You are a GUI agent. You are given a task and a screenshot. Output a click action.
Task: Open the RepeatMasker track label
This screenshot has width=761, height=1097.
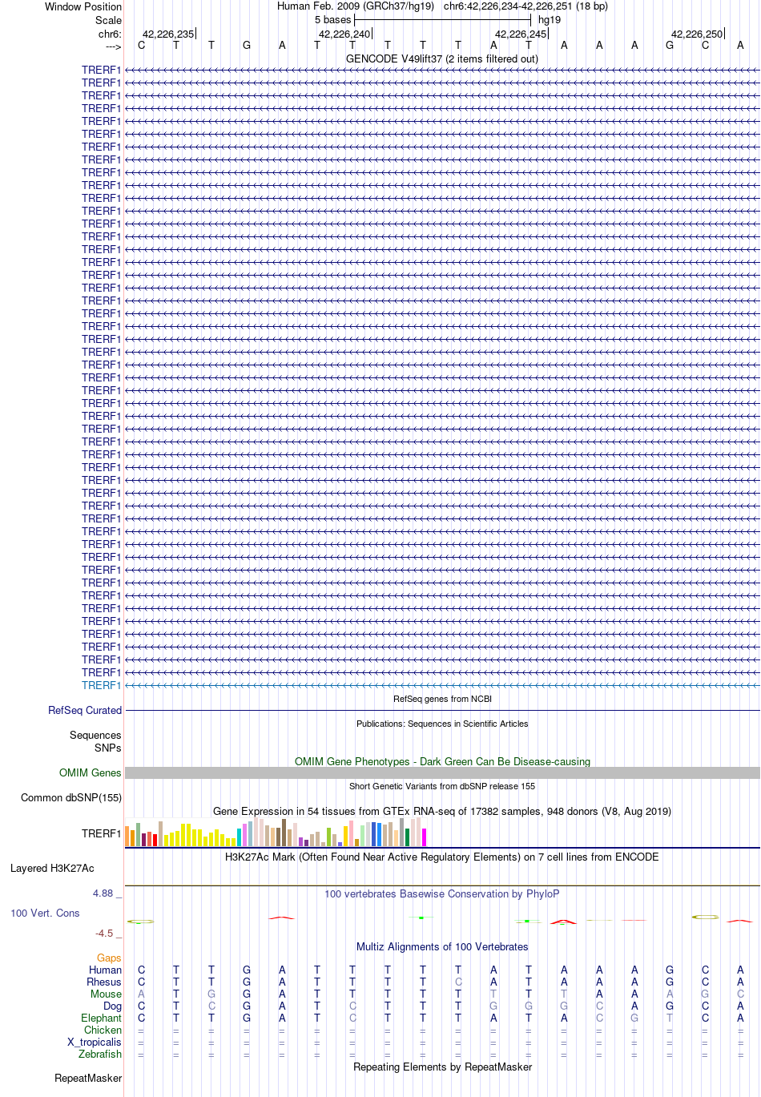tap(88, 1078)
